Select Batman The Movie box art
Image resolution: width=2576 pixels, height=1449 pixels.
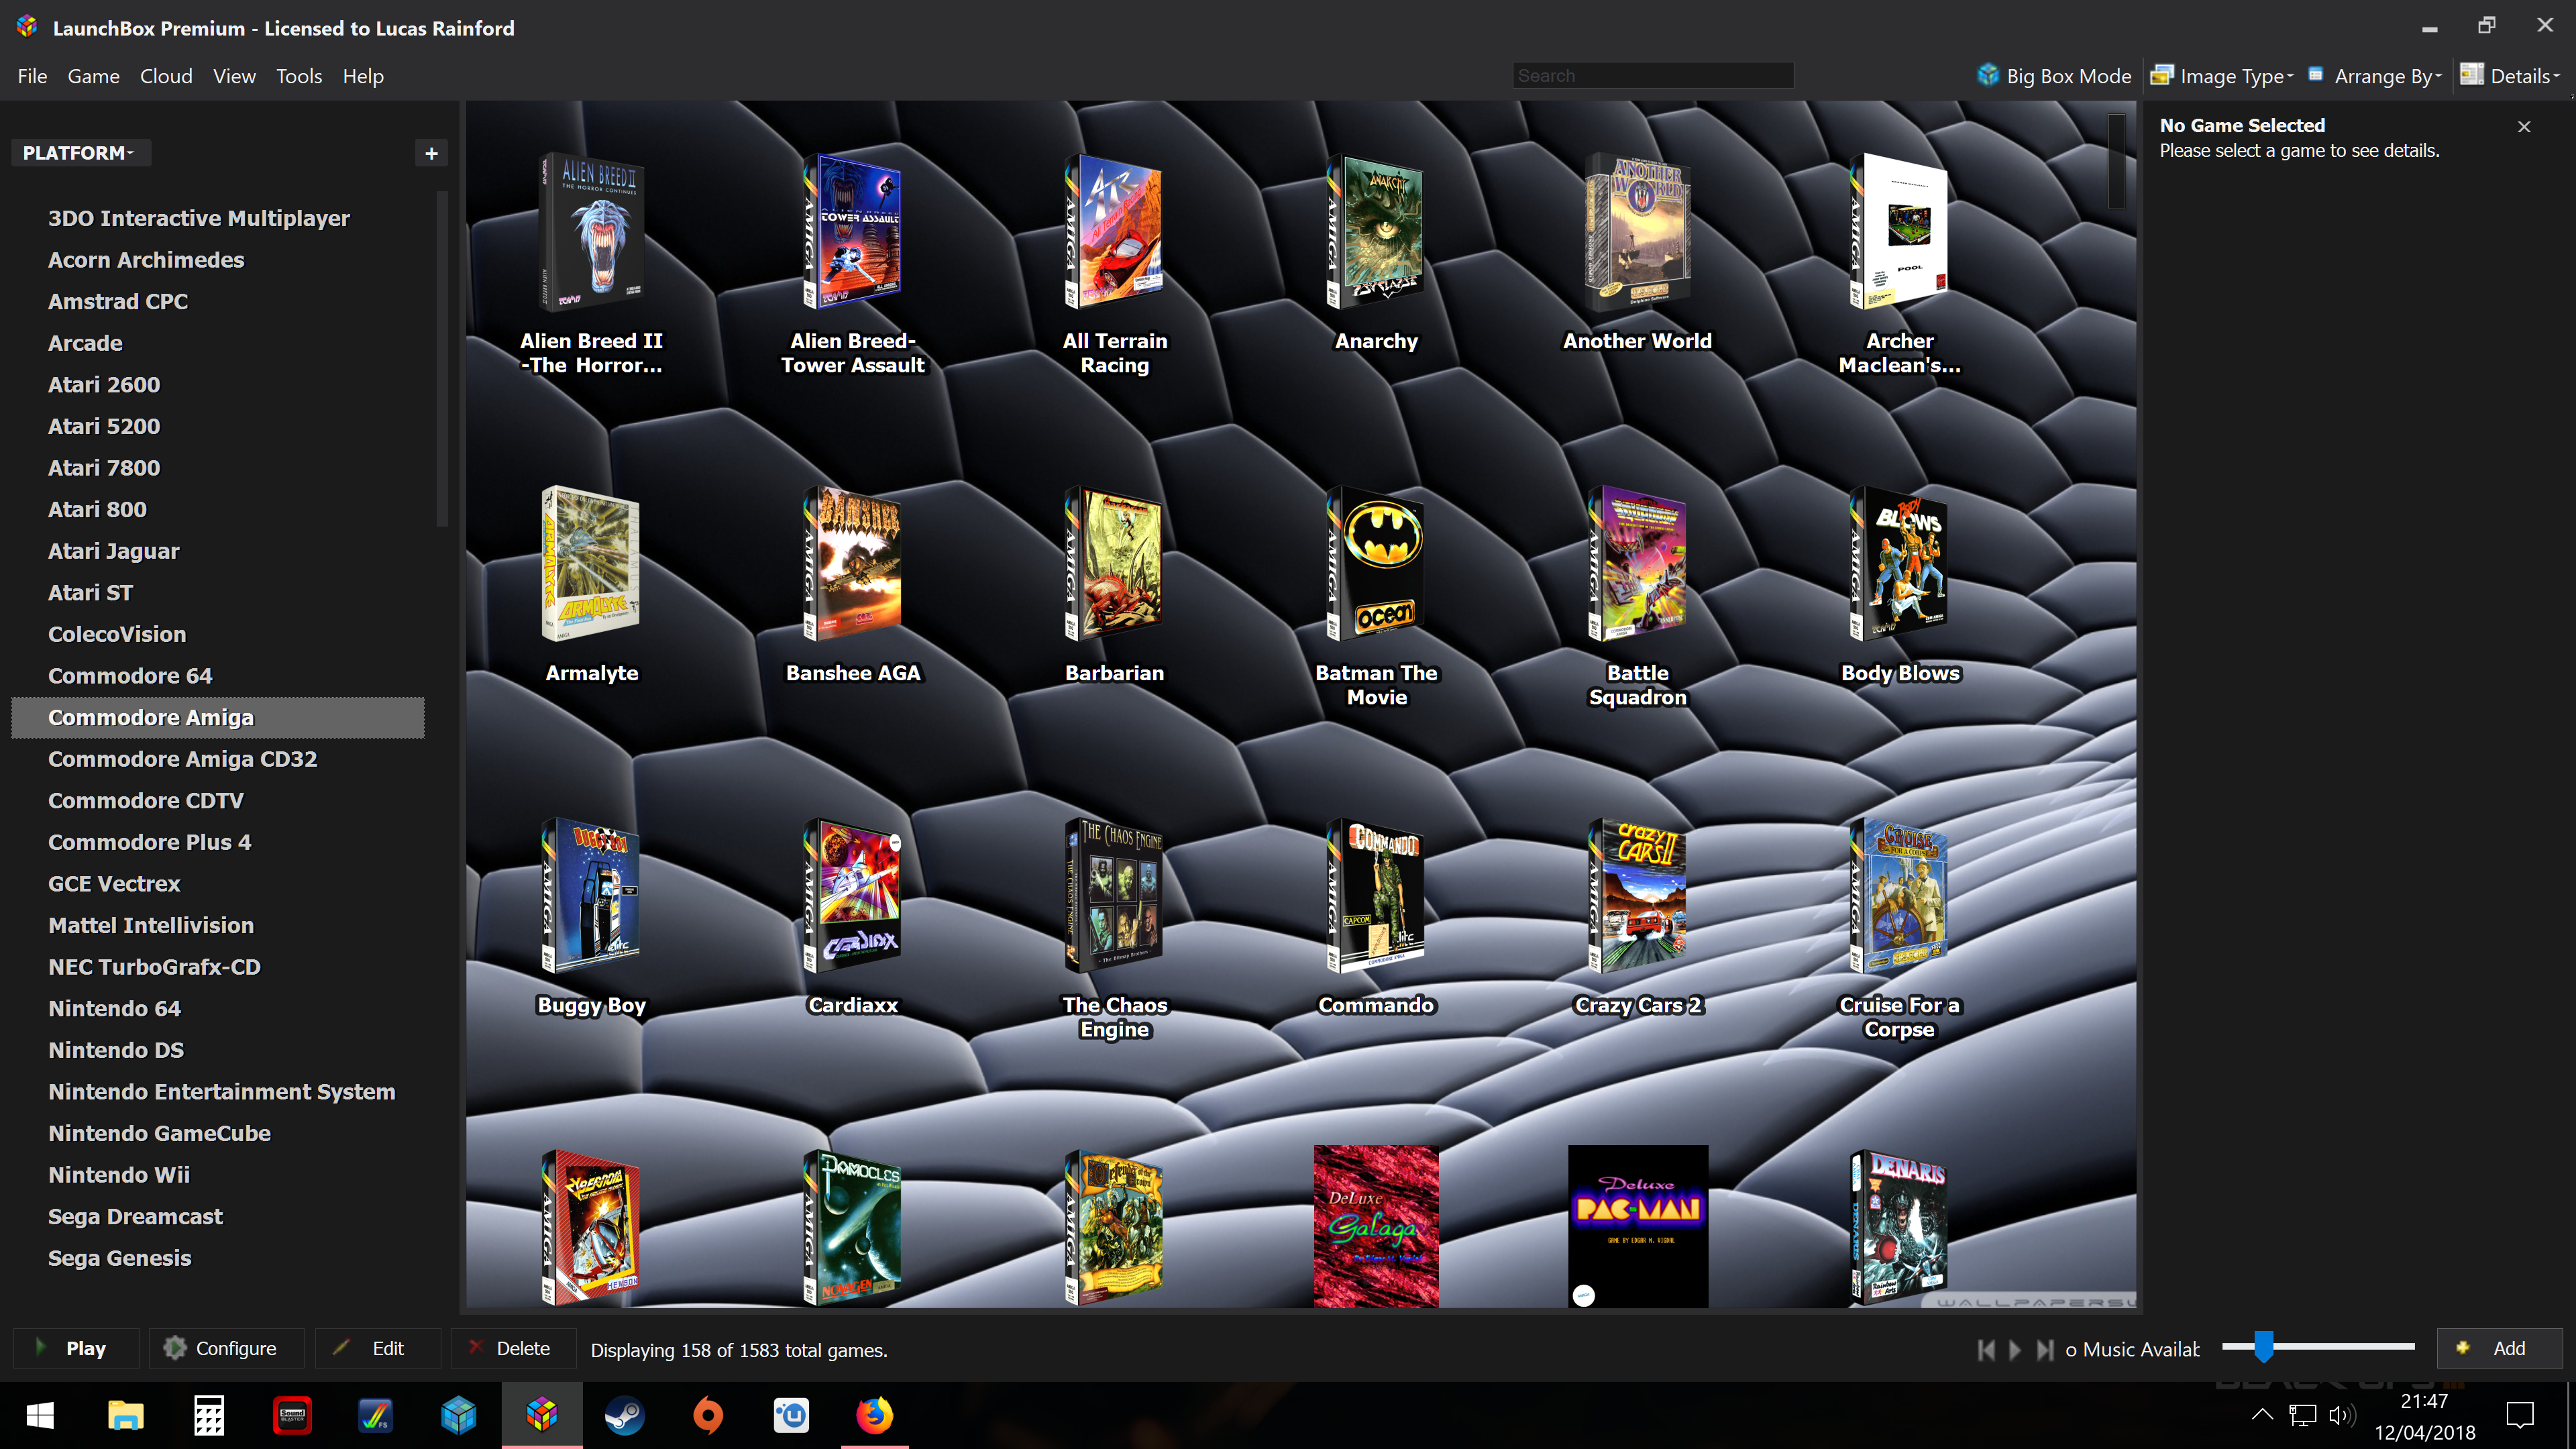coord(1376,564)
